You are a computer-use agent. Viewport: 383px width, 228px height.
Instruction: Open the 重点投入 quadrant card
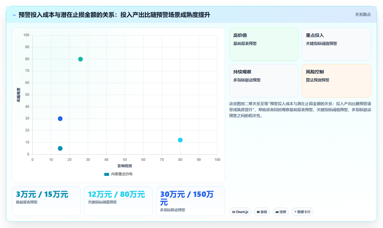(336, 44)
